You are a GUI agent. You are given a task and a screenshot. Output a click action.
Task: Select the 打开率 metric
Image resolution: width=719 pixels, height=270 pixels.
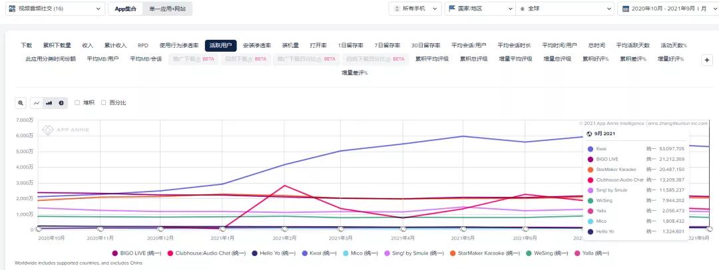(318, 45)
